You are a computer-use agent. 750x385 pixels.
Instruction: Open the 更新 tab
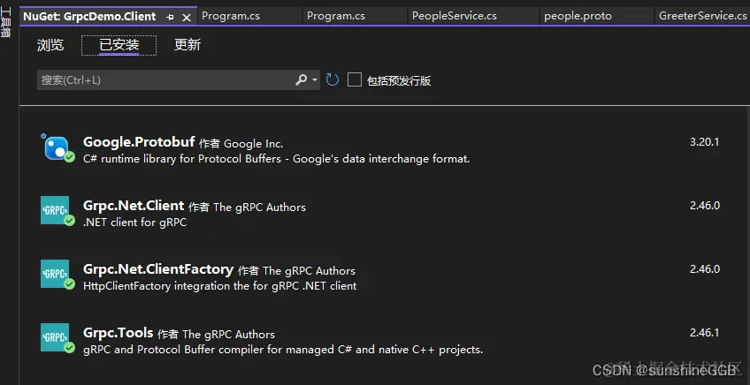click(187, 45)
